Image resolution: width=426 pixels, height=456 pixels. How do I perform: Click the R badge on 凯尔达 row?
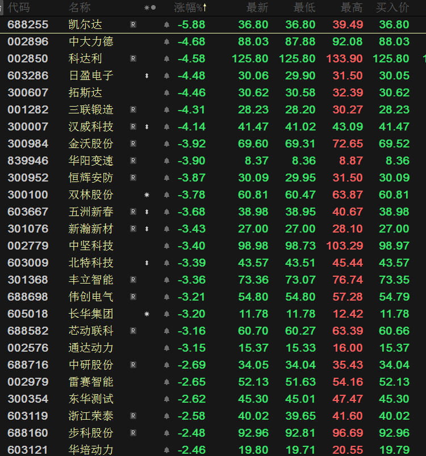tap(133, 25)
